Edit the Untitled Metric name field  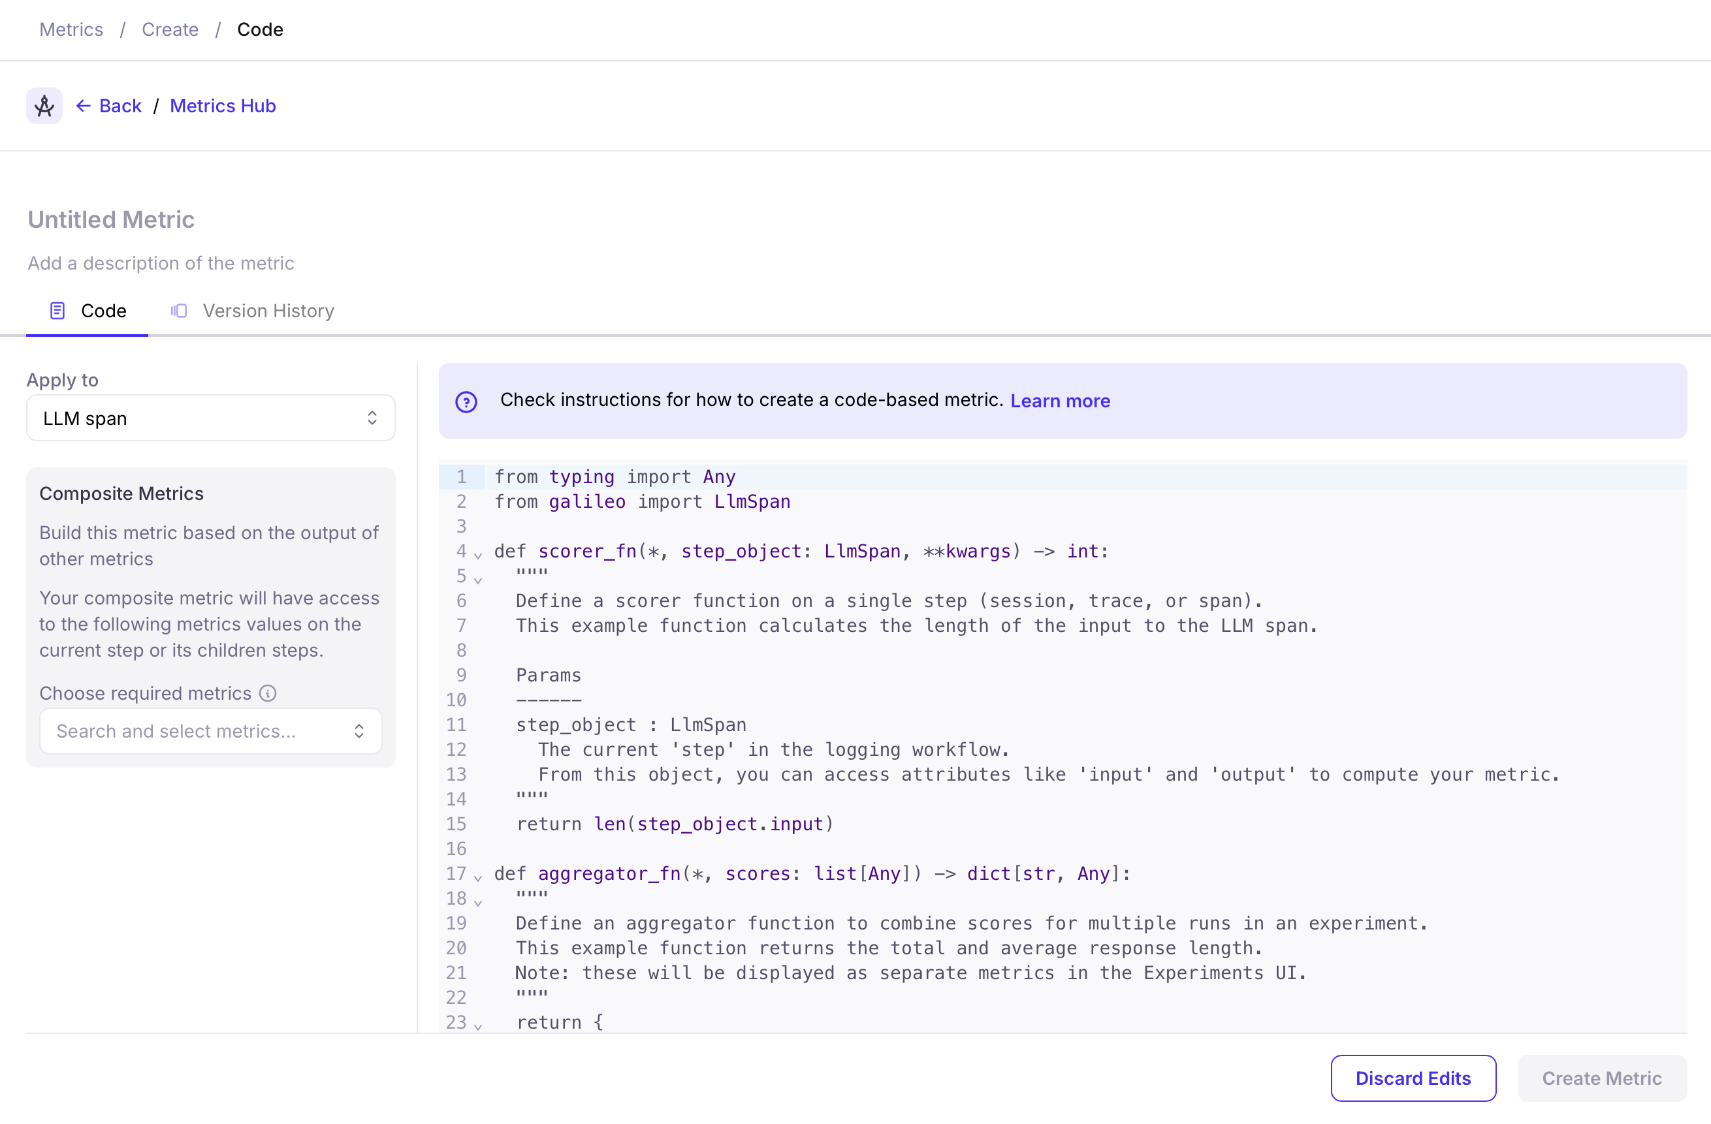(112, 219)
